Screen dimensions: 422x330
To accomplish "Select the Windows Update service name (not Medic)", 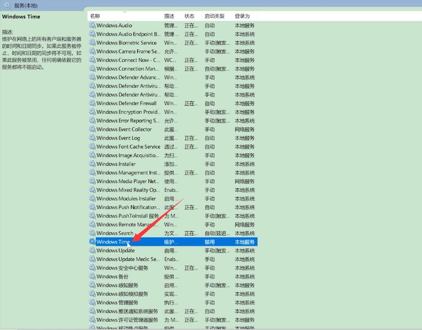I will 116,251.
